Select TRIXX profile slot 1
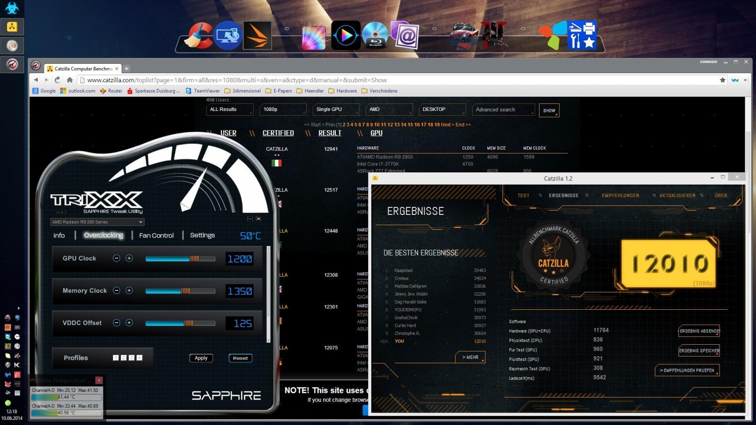This screenshot has width=756, height=425. click(115, 358)
